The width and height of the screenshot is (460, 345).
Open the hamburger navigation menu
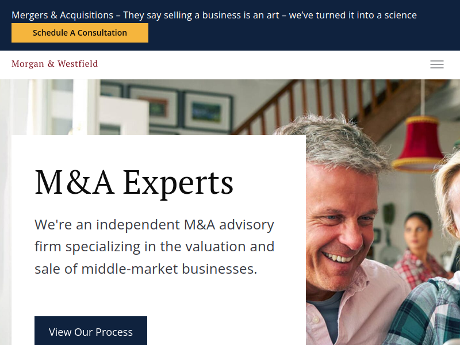point(437,64)
